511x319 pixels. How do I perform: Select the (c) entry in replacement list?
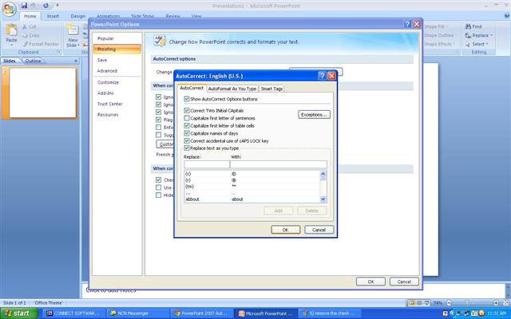[252, 174]
